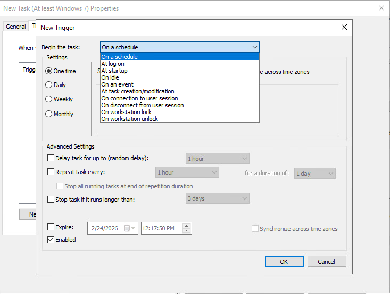
Task: Tick Stop all running tasks at end of repetition
Action: pyautogui.click(x=60, y=186)
